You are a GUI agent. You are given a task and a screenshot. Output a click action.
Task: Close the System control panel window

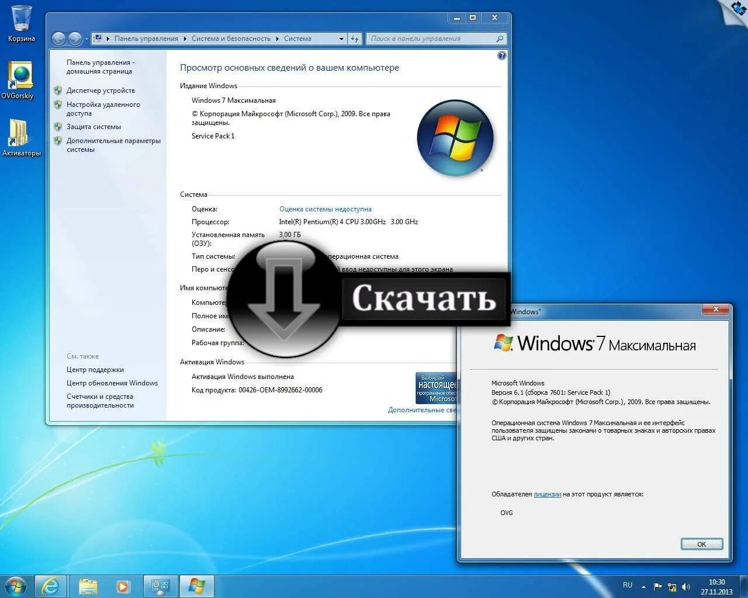pos(494,18)
